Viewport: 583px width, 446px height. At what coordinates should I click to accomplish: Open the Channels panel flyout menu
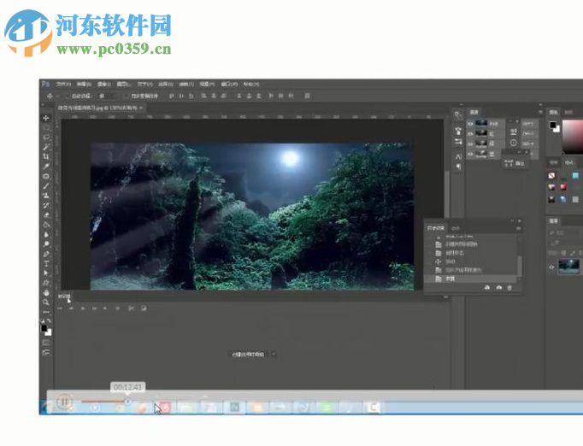click(540, 112)
